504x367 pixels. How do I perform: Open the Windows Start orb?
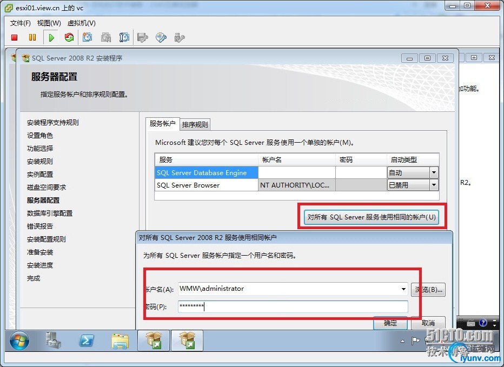[19, 341]
